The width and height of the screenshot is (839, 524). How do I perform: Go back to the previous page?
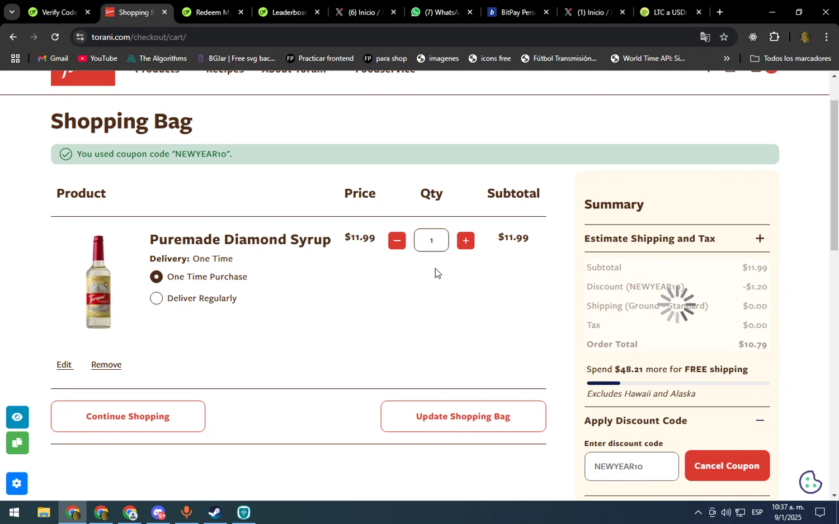point(13,37)
